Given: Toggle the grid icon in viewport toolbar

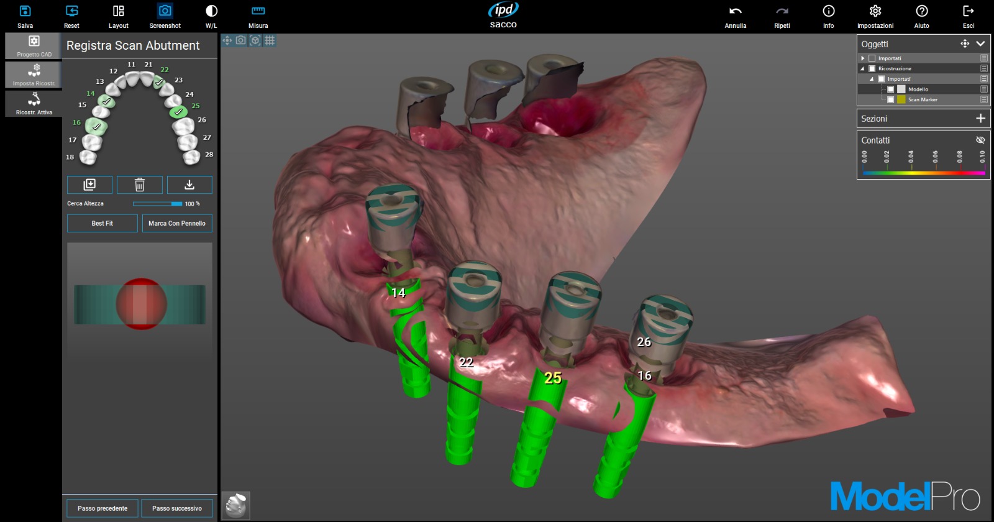Looking at the screenshot, I should (270, 40).
